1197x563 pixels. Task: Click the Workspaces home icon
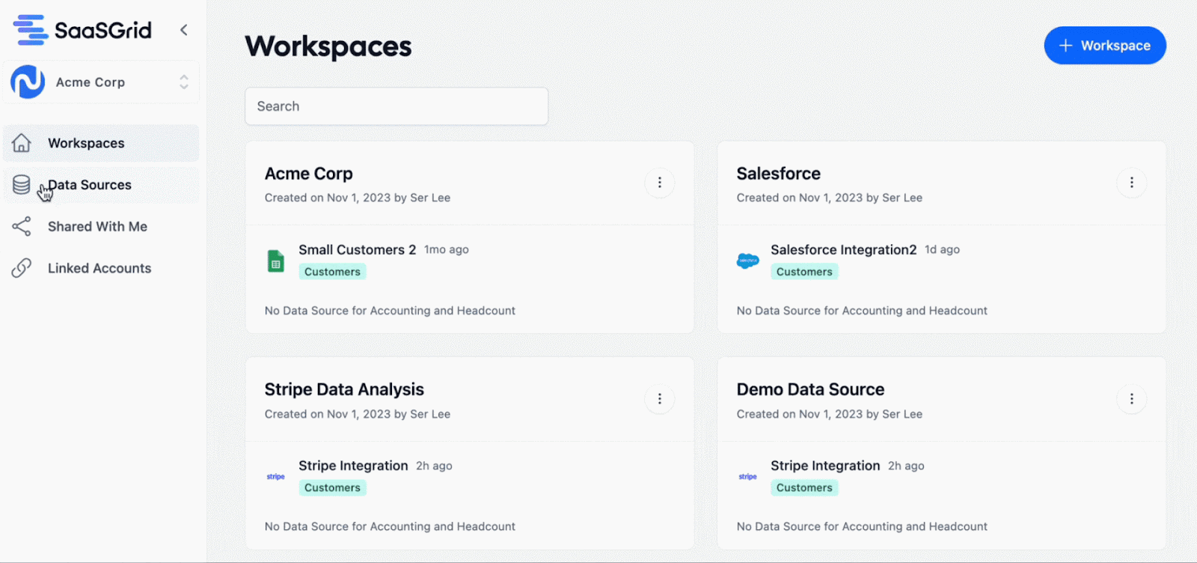(x=22, y=143)
